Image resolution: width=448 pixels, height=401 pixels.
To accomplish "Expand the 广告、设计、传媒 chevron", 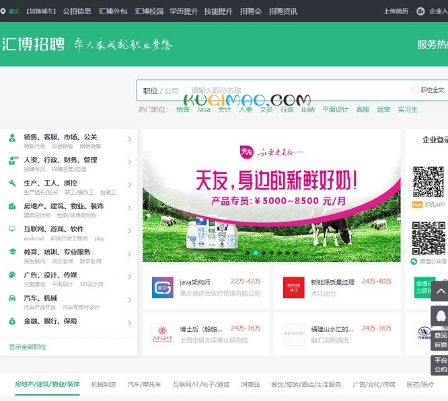I will 129,277.
